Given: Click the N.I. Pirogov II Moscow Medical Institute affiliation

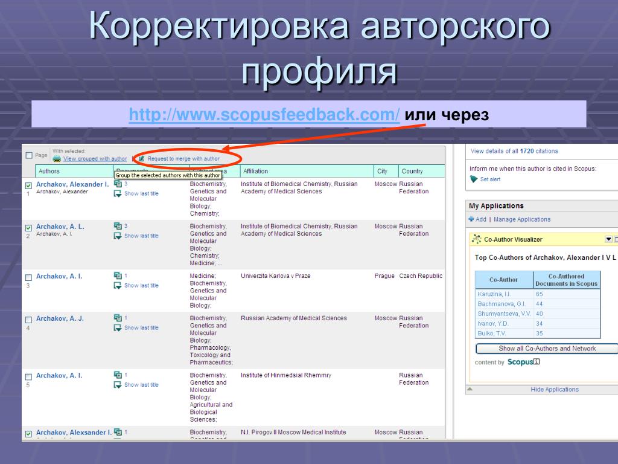Looking at the screenshot, I should 293,432.
